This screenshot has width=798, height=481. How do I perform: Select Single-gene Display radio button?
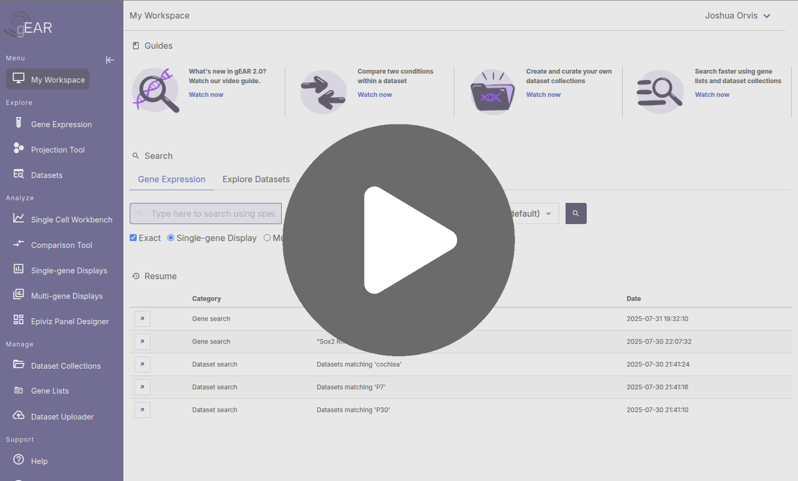coord(171,238)
